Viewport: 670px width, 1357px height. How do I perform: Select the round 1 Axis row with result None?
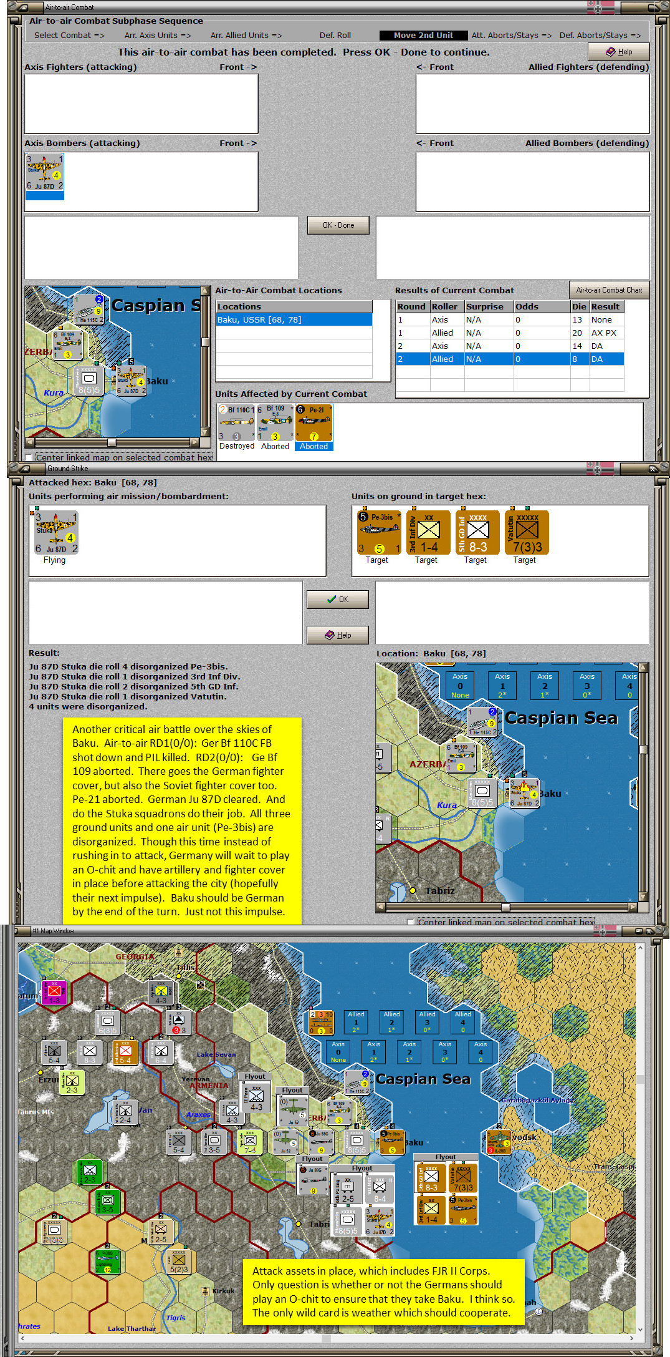[x=510, y=319]
